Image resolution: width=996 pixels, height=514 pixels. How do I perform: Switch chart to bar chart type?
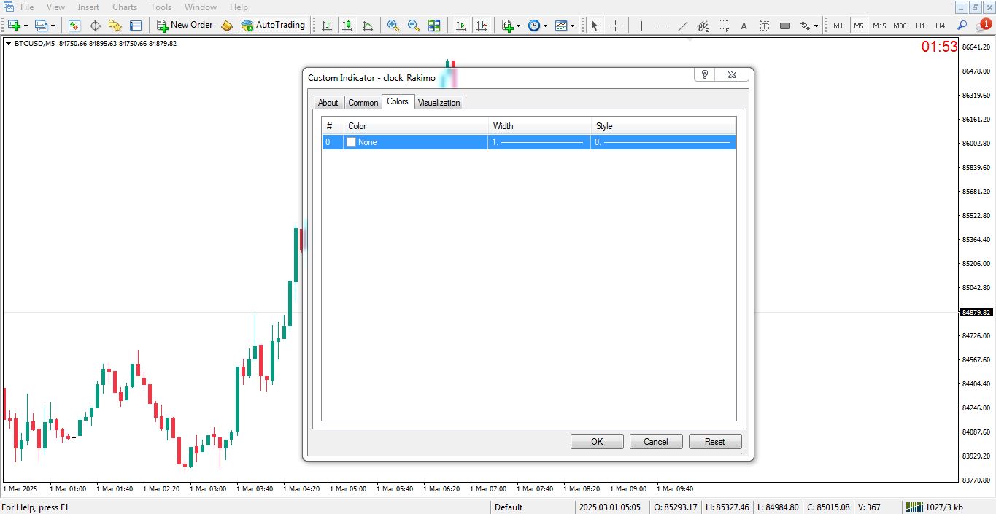point(327,26)
